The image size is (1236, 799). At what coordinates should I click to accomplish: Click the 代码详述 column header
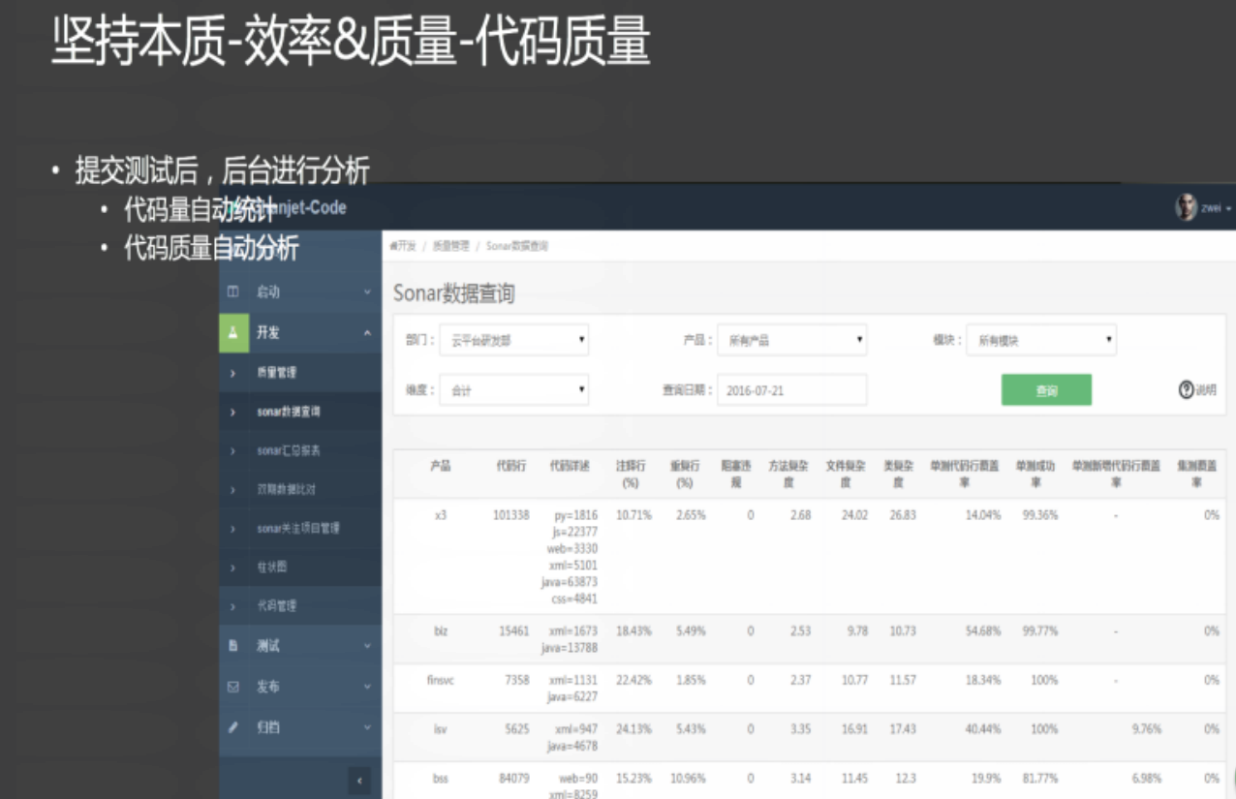tap(571, 466)
